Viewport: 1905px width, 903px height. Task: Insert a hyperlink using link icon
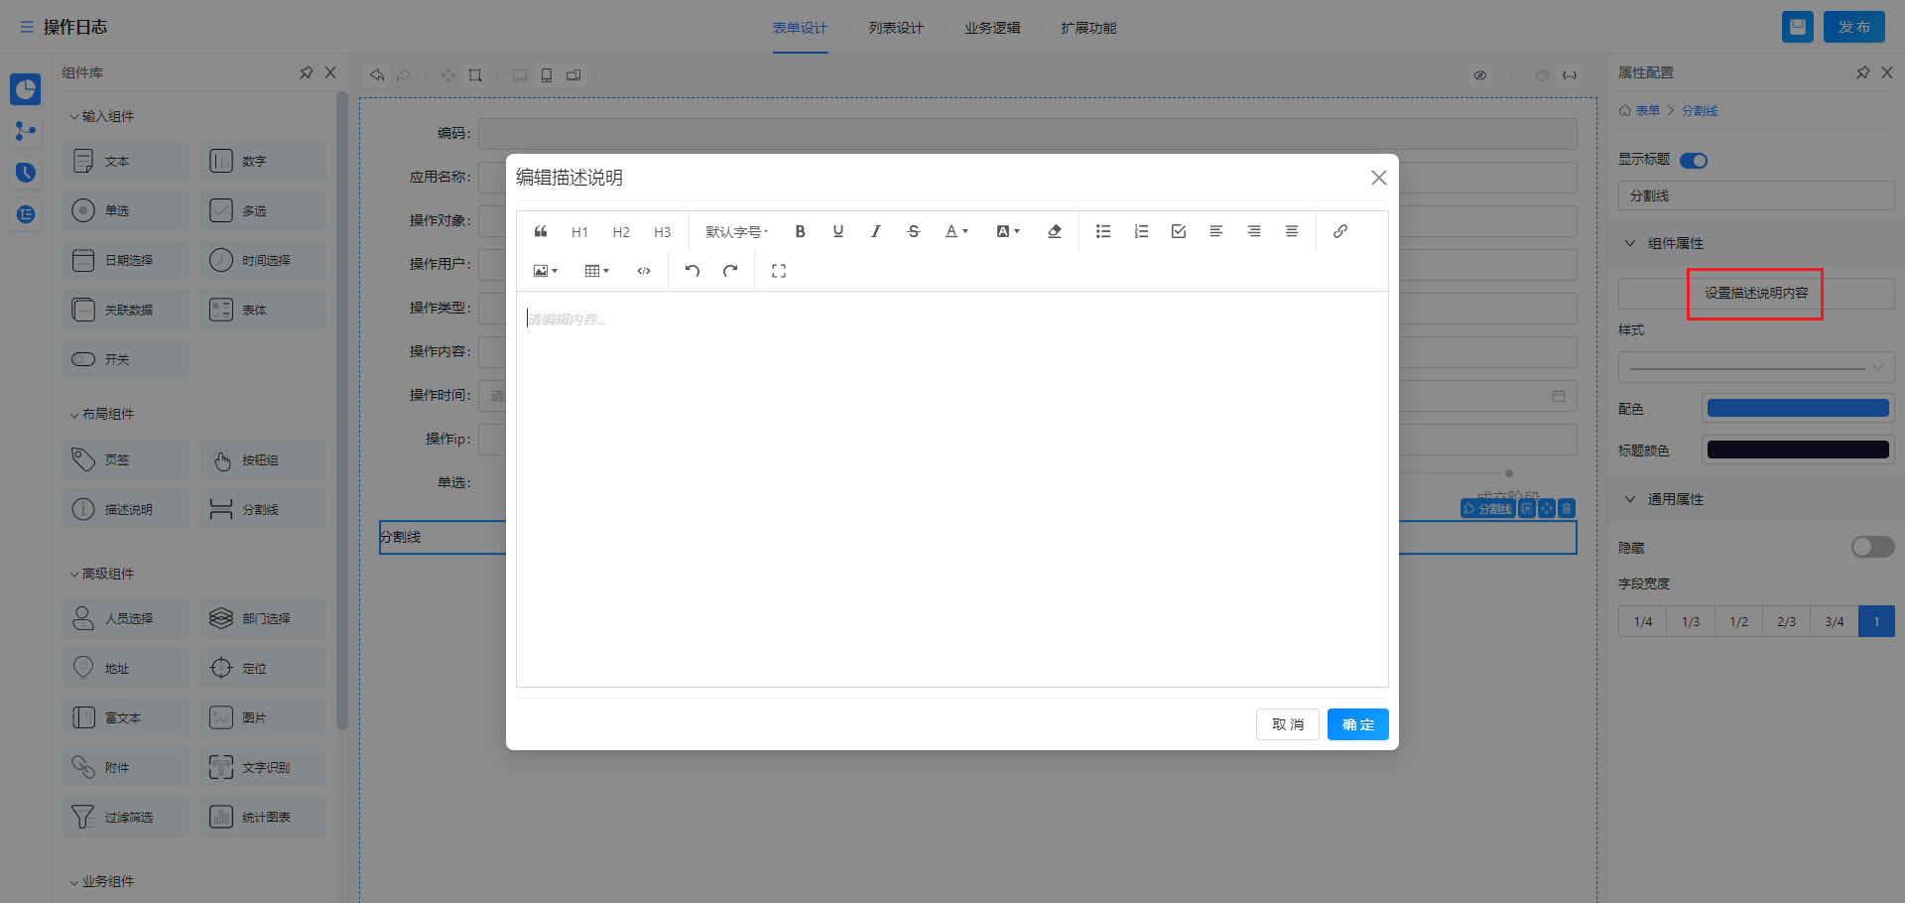point(1340,231)
